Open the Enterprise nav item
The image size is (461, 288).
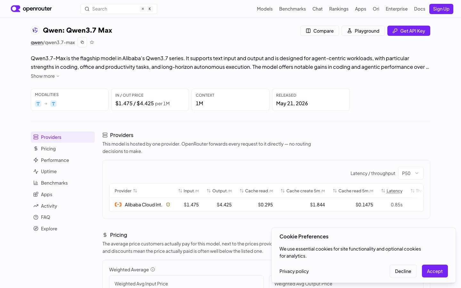(x=396, y=9)
